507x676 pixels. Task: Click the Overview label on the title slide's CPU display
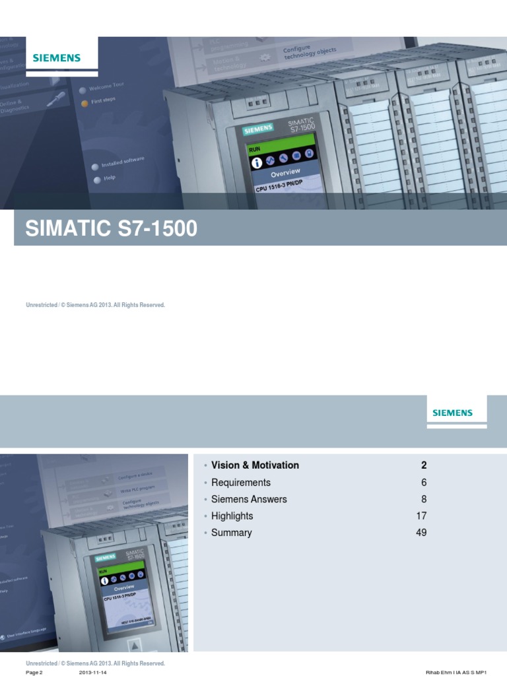[285, 174]
